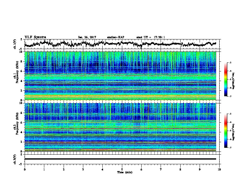
Task: Click the lower color bar's "log(PSD)" unit label
Action: (x=233, y=132)
